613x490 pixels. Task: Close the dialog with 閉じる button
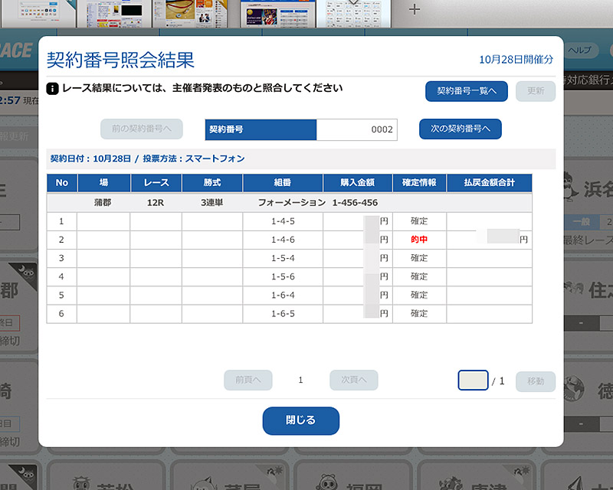(300, 420)
